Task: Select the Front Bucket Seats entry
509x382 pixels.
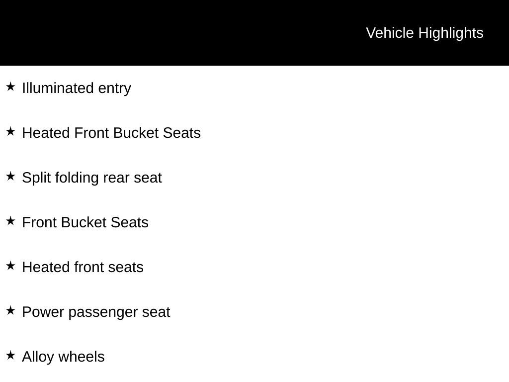Action: tap(85, 222)
